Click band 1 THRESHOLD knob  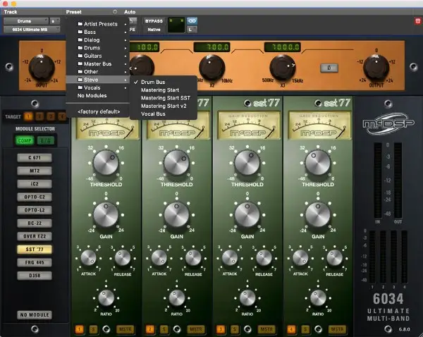[x=106, y=163]
